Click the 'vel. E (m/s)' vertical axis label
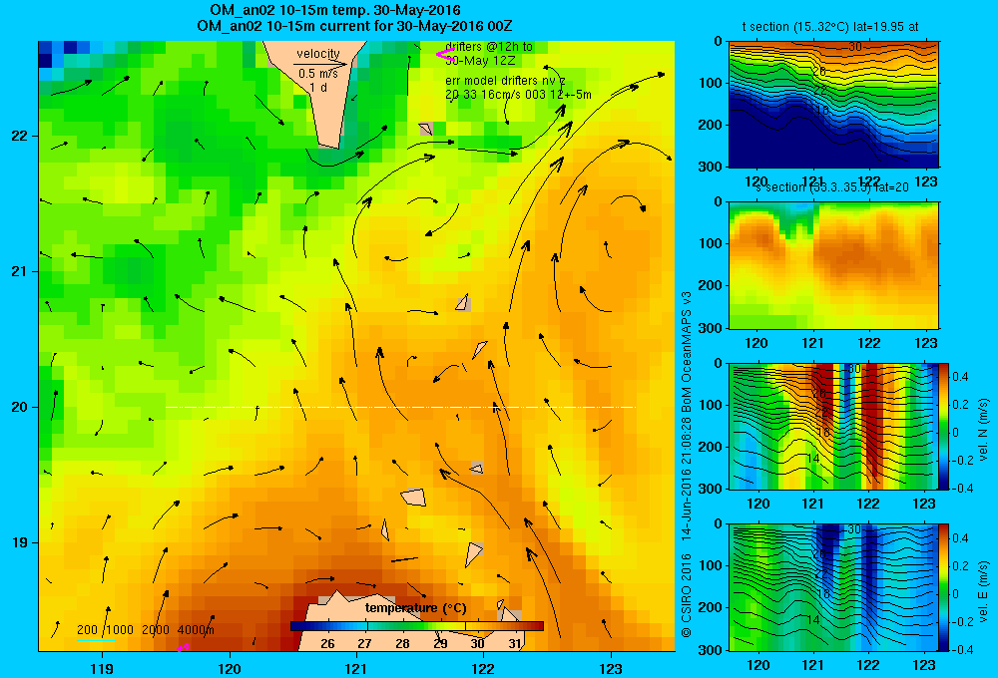 point(984,591)
